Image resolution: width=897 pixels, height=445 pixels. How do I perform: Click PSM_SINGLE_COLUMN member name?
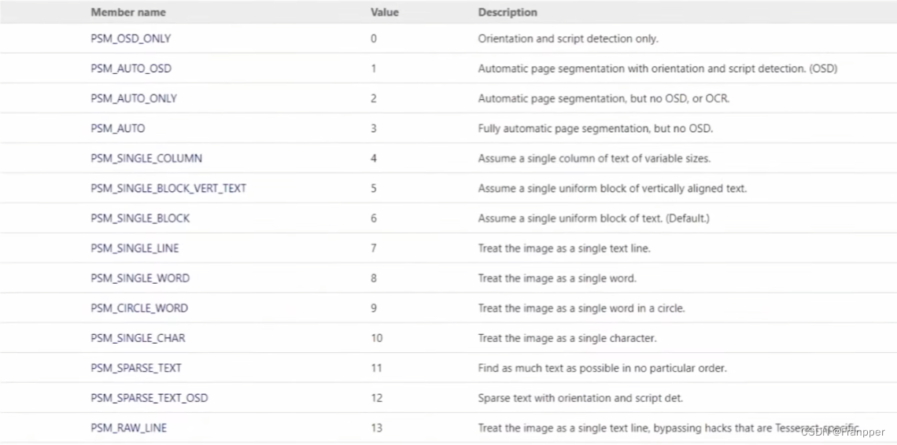tap(146, 158)
